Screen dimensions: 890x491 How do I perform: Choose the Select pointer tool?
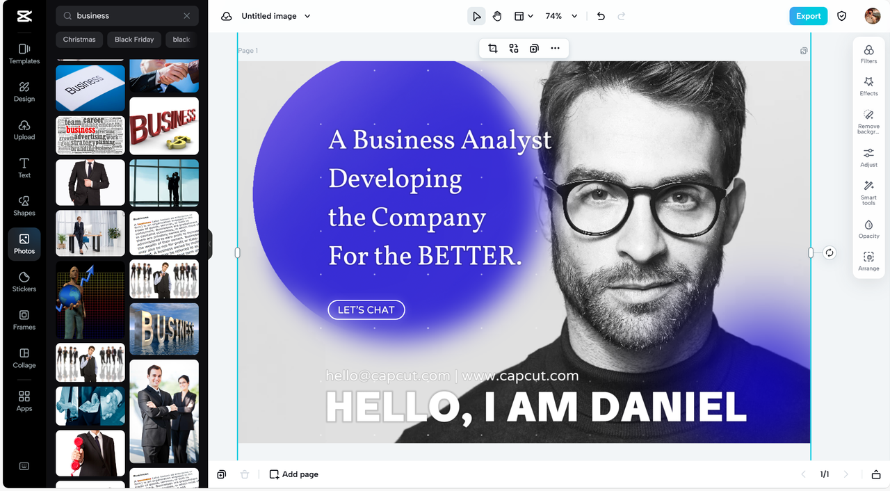[476, 16]
